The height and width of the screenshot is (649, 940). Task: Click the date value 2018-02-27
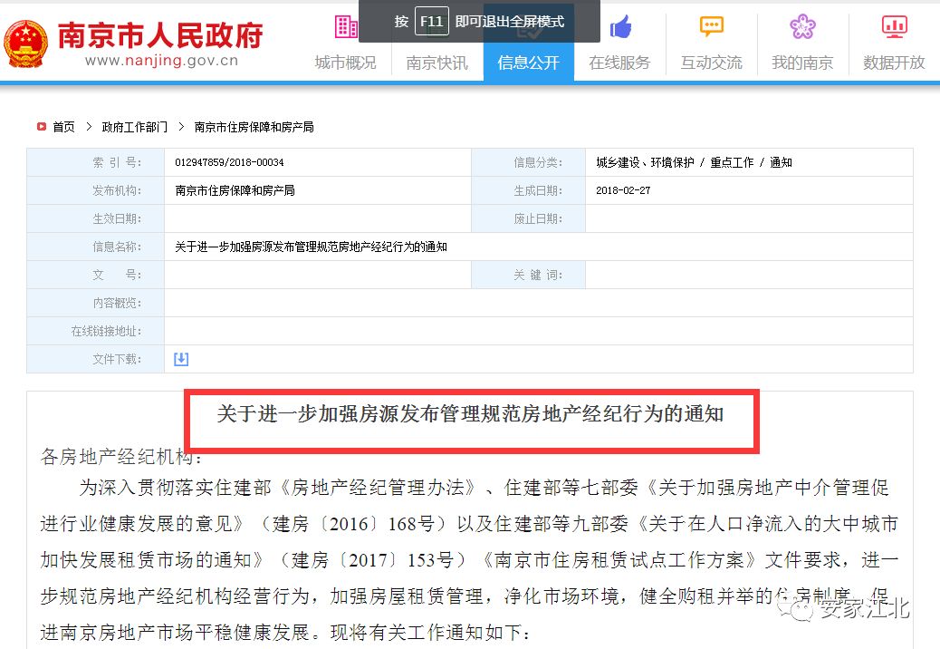tap(623, 190)
